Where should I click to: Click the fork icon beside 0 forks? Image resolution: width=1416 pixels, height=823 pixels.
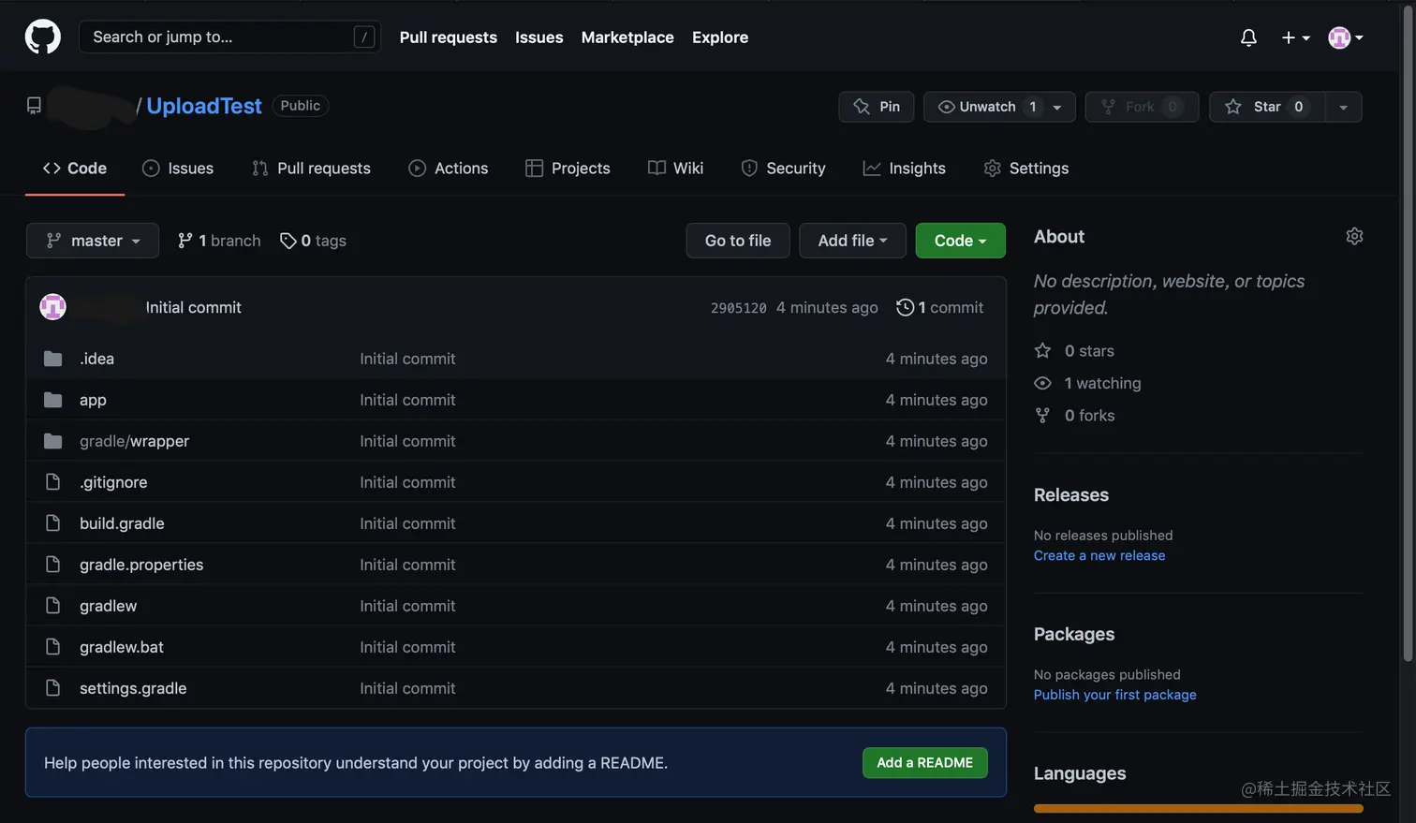(x=1042, y=415)
